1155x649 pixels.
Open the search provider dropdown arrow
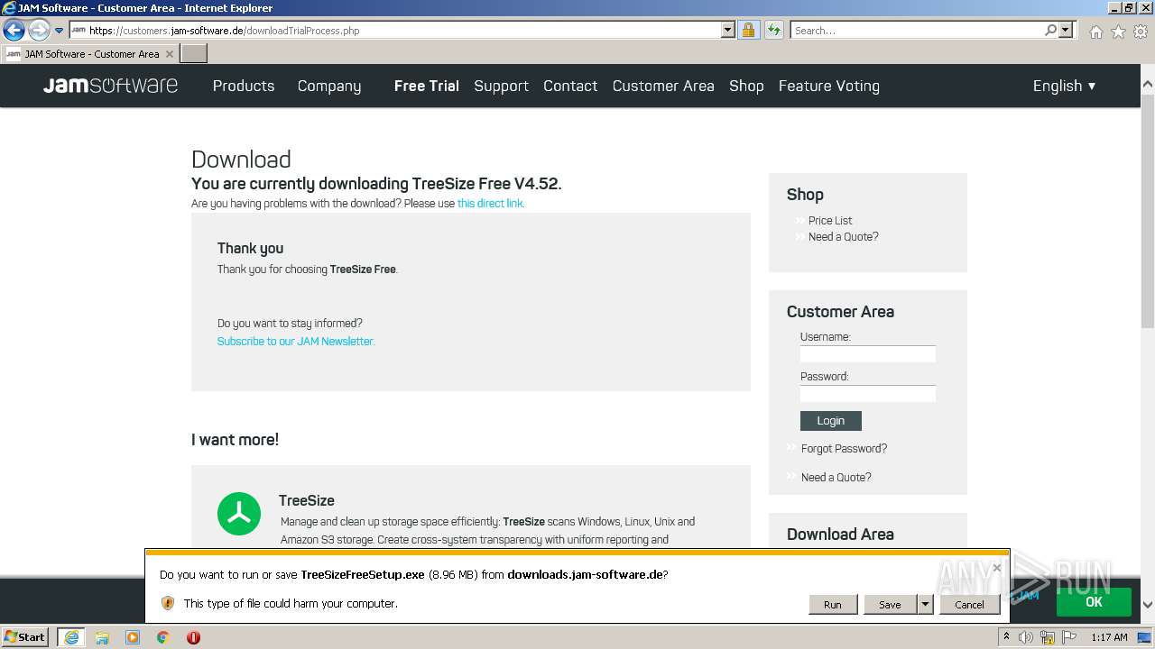(1066, 30)
